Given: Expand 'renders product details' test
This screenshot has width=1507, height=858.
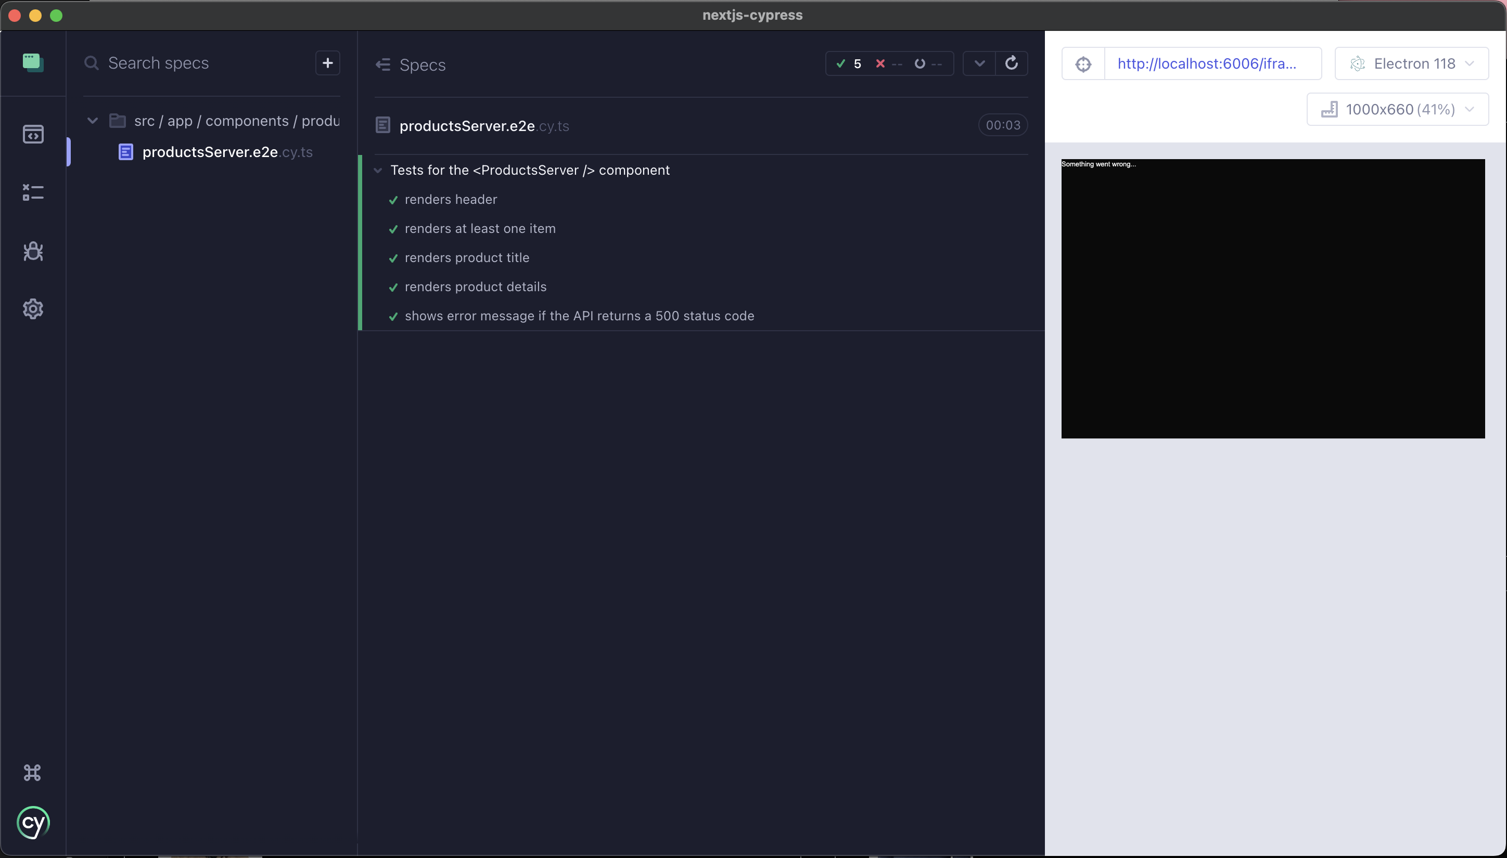Looking at the screenshot, I should (x=475, y=287).
